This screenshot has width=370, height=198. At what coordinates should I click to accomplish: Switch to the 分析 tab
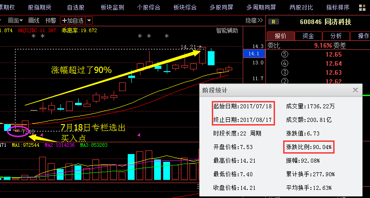click(336, 36)
